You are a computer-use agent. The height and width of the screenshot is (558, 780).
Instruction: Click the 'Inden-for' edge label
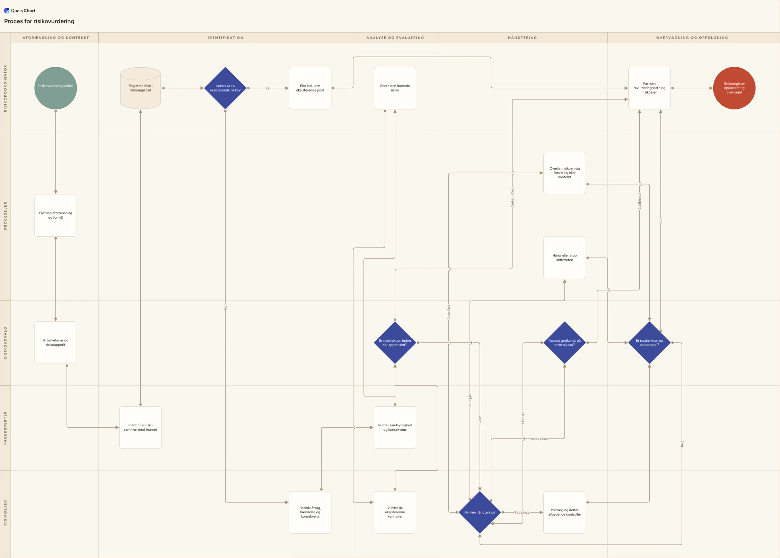click(512, 198)
